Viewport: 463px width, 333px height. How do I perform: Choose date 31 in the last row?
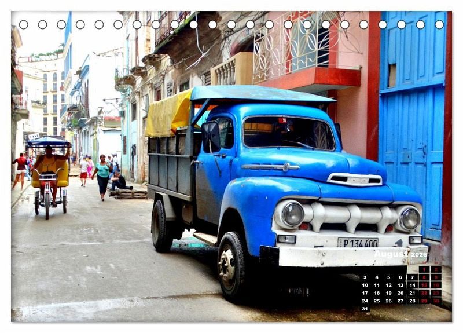coord(365,309)
